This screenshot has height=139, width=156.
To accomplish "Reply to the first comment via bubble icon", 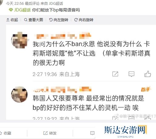I will tap(131, 74).
